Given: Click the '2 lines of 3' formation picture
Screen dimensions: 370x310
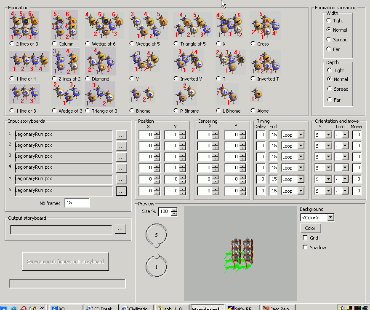Looking at the screenshot, I should coord(24,25).
